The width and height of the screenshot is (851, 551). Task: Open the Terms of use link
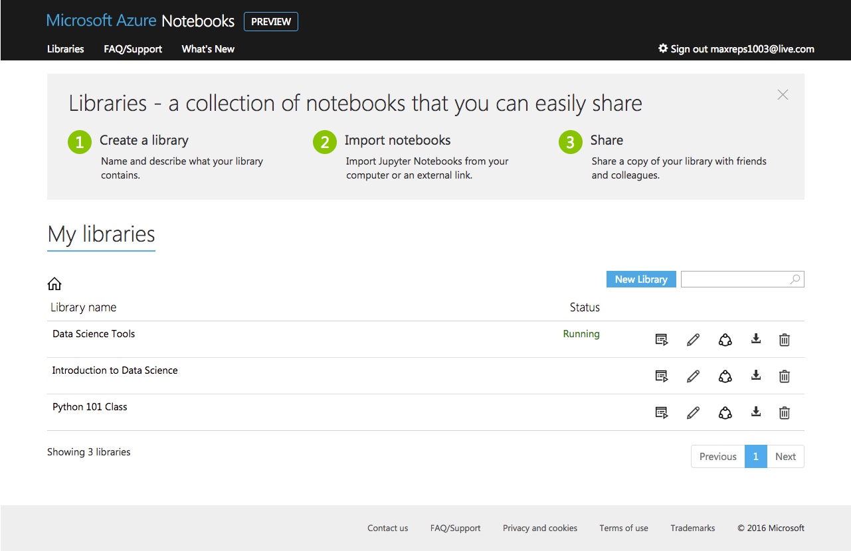tap(624, 528)
